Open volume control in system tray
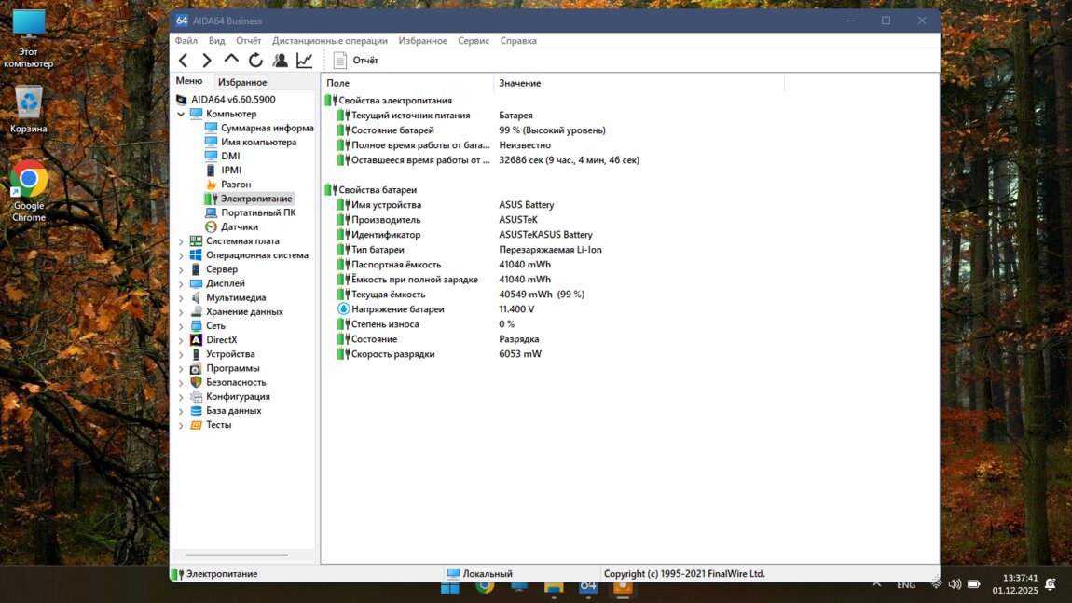 [x=955, y=584]
